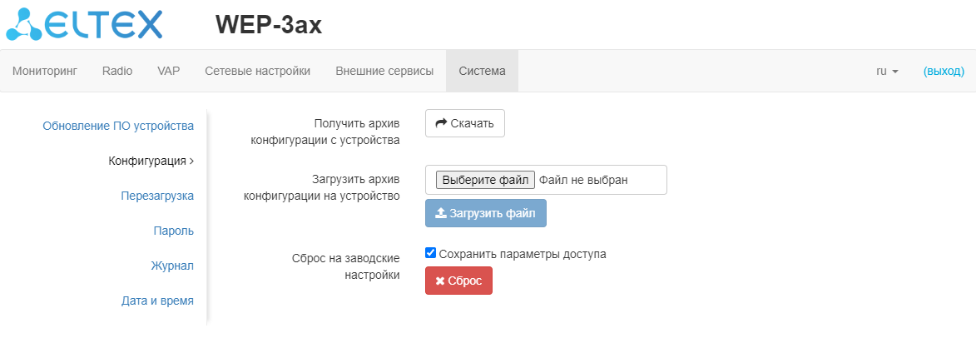The height and width of the screenshot is (338, 976).
Task: View the Журнал page
Action: pyautogui.click(x=171, y=266)
